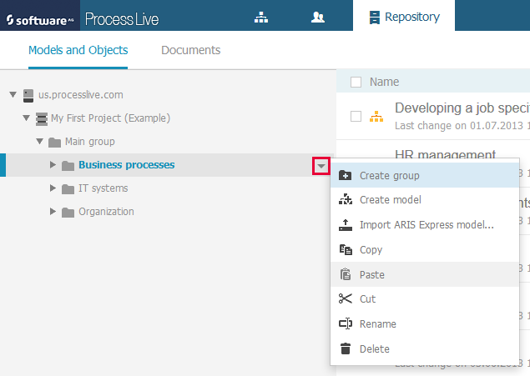
Task: Open the Repository tab
Action: (404, 17)
